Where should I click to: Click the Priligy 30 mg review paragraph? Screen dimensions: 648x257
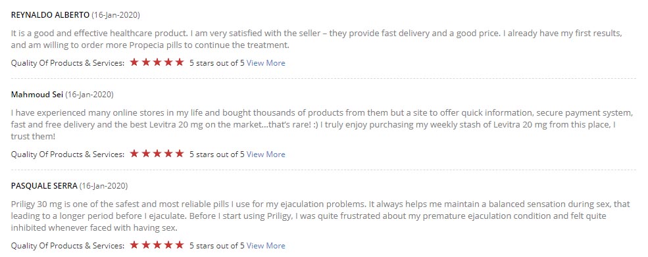(x=320, y=216)
